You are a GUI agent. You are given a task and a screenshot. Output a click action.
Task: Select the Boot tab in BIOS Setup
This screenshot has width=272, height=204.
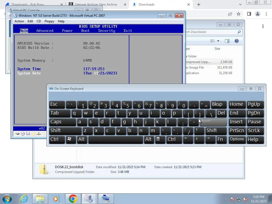(x=85, y=31)
